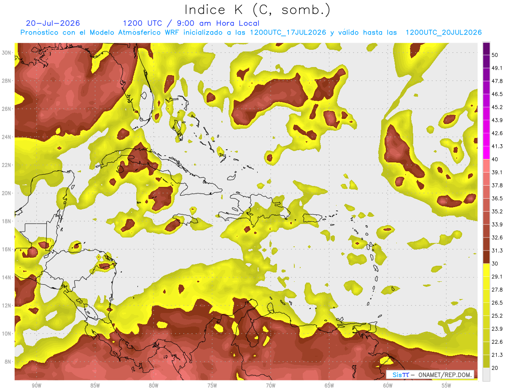506x391 pixels.
Task: Click the legend value 26.5
Action: click(497, 303)
